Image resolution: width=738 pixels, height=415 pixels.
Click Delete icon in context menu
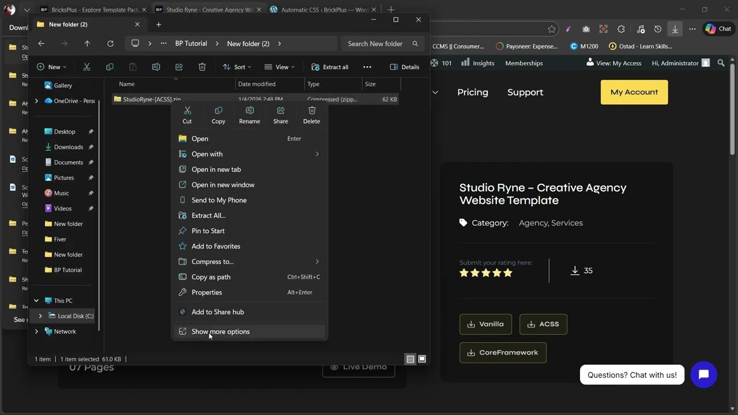(312, 115)
